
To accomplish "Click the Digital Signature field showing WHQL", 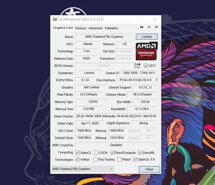I will (x=144, y=123).
